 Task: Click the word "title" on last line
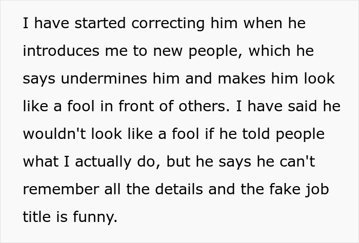[x=36, y=218]
